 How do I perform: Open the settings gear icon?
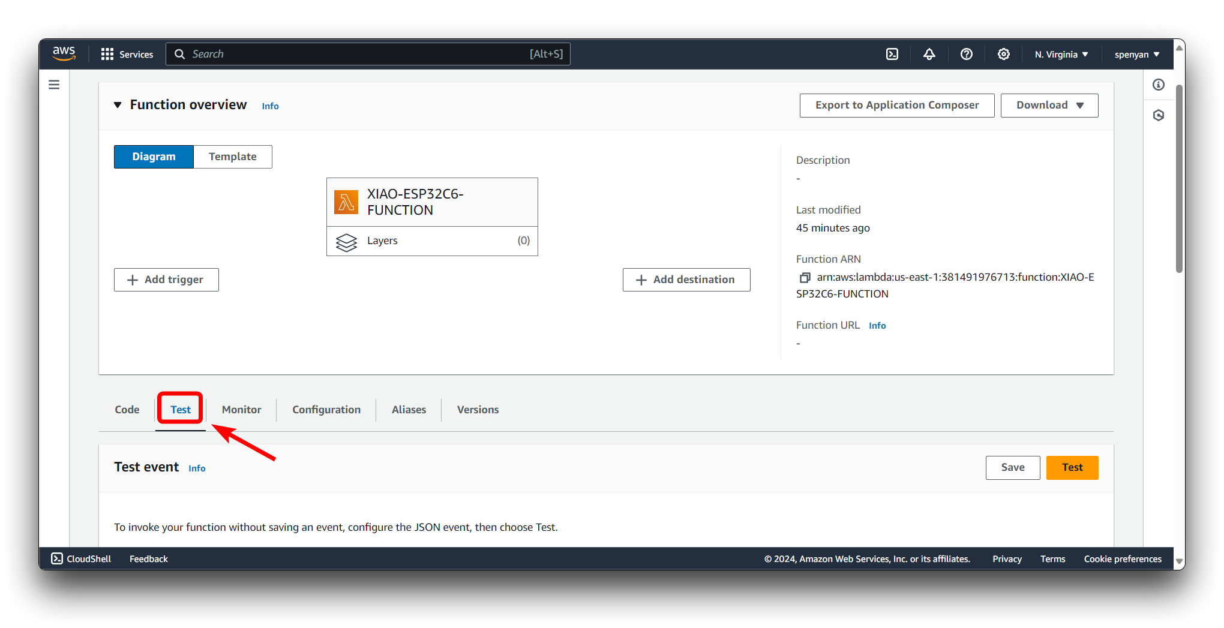pos(1004,54)
